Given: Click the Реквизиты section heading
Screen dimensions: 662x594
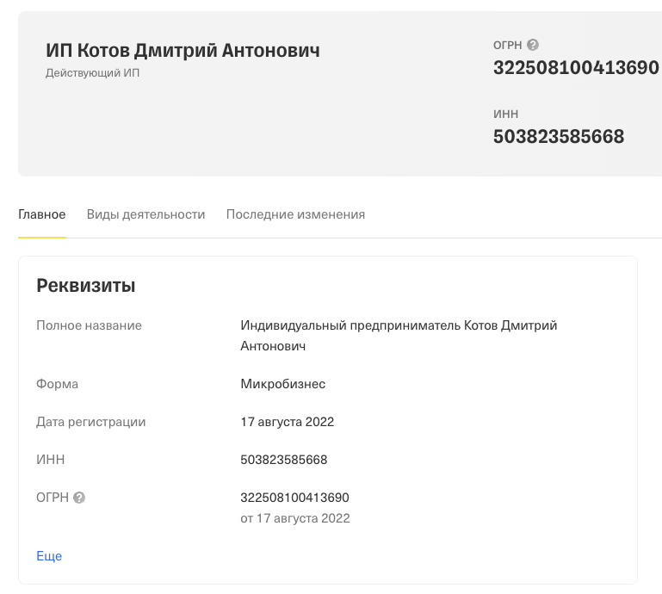Looking at the screenshot, I should click(x=86, y=286).
